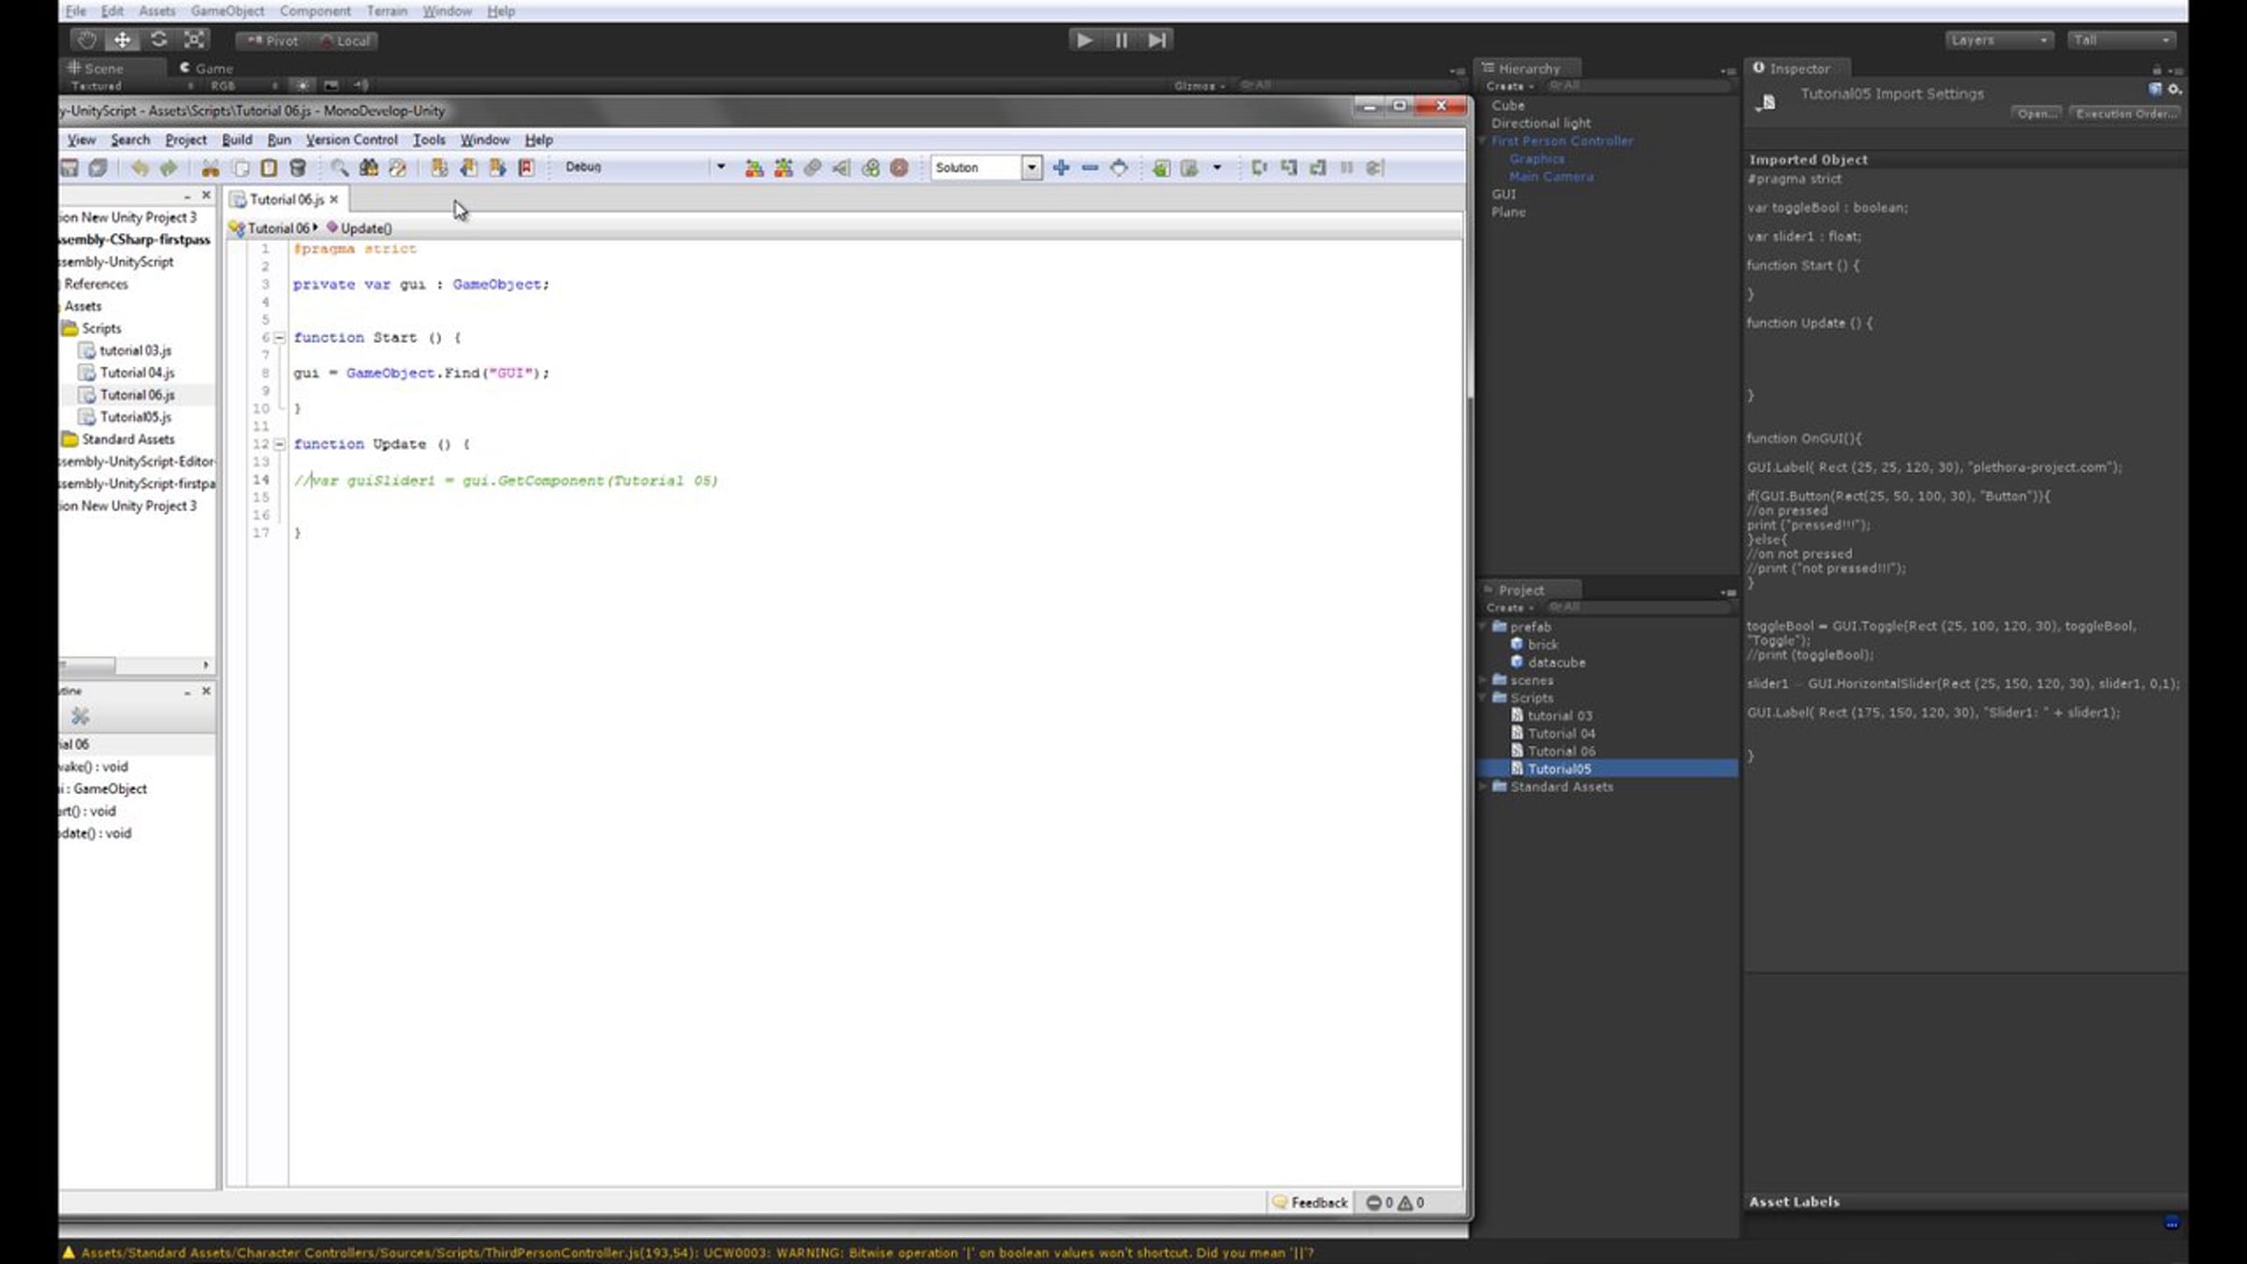Screen dimensions: 2247x1264
Task: Click the blue minus zoom-out icon
Action: tap(1090, 168)
